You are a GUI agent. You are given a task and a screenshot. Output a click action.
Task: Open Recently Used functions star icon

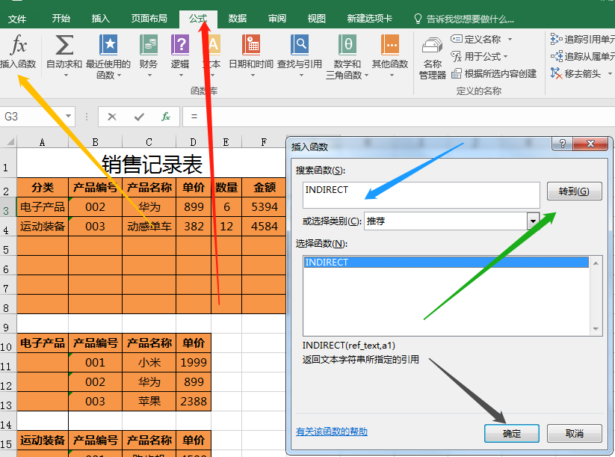click(x=108, y=46)
